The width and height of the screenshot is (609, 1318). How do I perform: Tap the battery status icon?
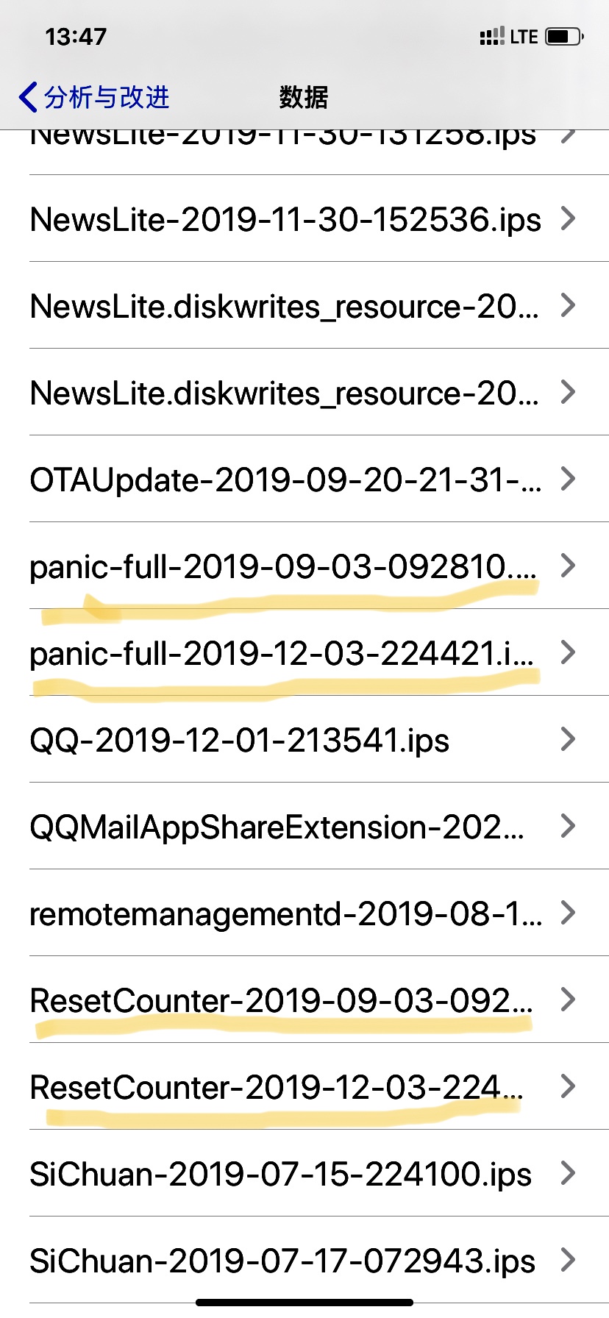(564, 36)
